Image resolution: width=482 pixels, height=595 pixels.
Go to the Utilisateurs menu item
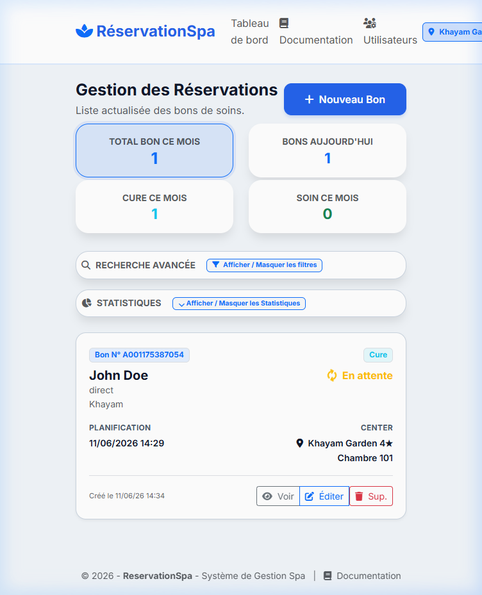390,31
